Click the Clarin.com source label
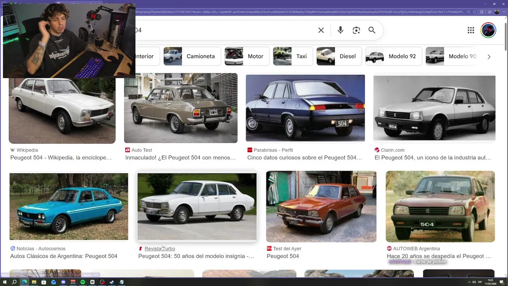508x286 pixels. (x=393, y=150)
